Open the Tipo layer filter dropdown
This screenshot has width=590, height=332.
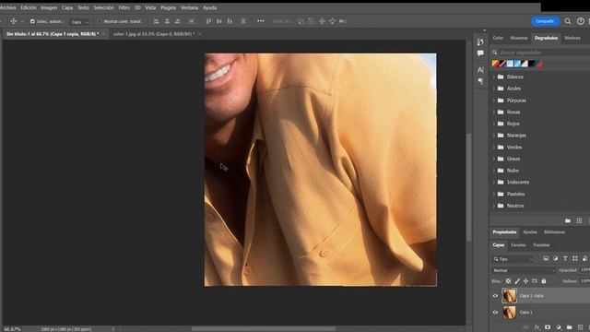513,259
